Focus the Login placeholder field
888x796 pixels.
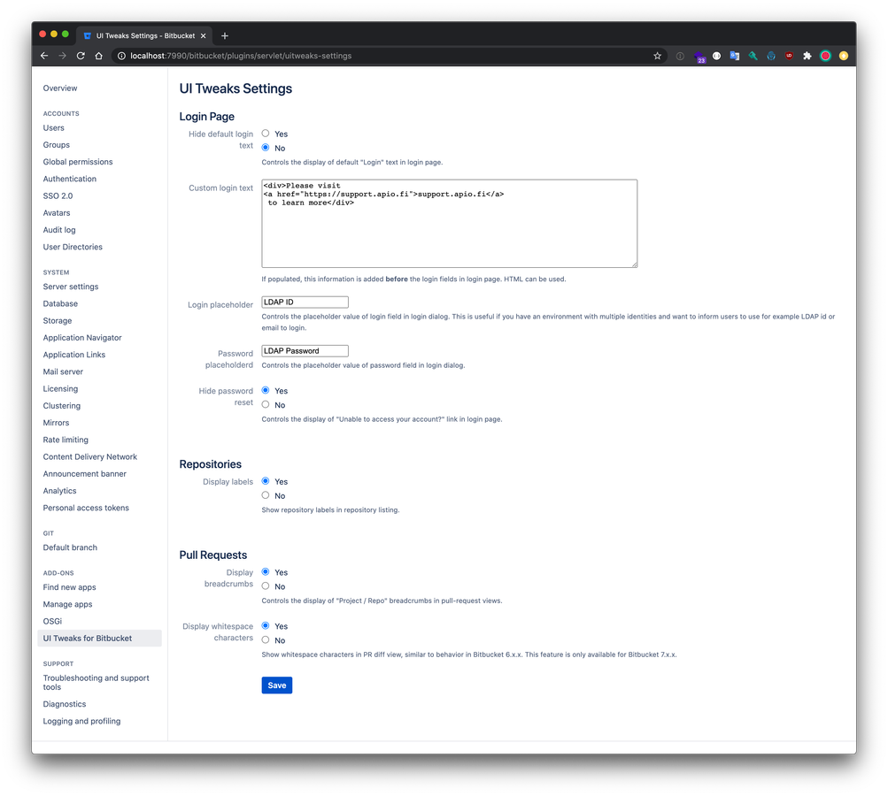pos(305,302)
